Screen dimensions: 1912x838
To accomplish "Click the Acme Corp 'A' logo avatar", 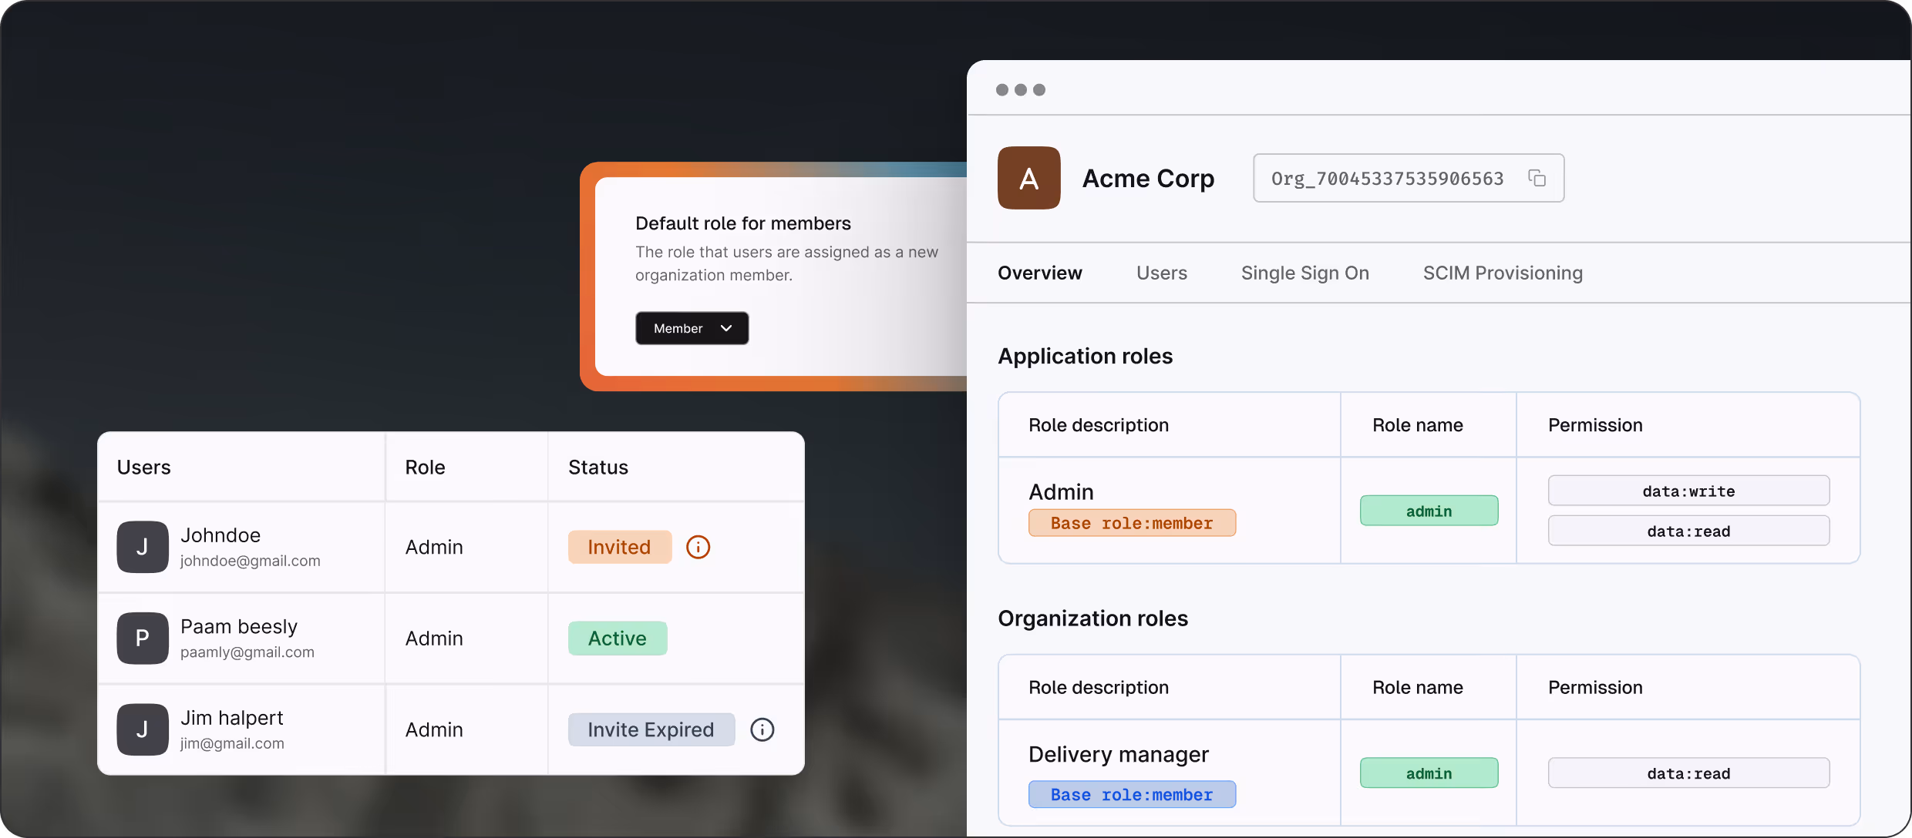I will point(1028,178).
